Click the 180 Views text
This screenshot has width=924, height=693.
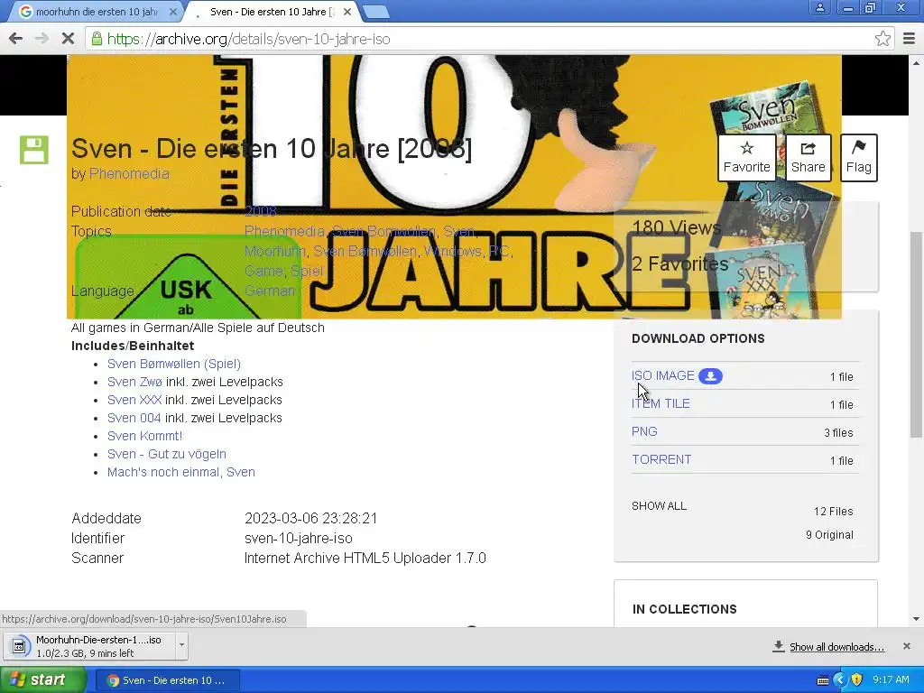tap(677, 227)
